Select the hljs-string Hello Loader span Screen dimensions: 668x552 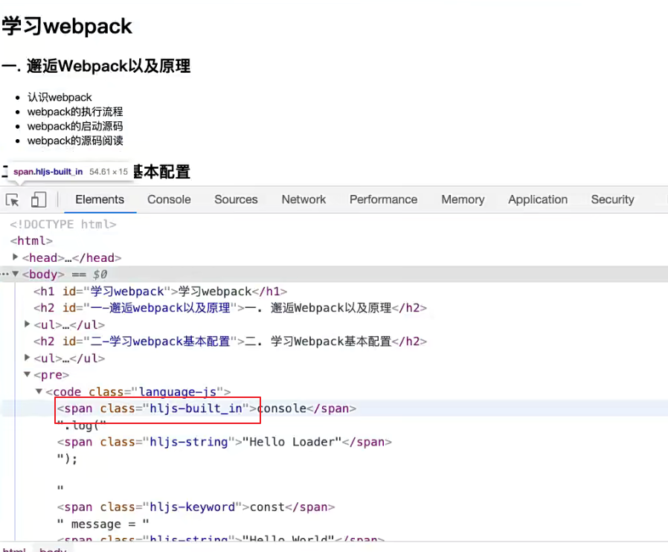pos(223,442)
